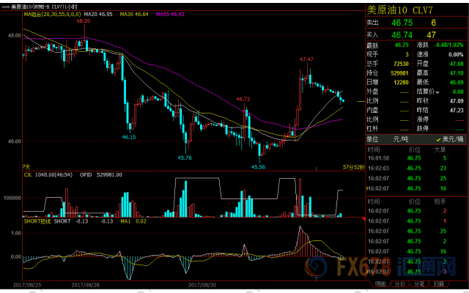Click the checkmark next to 美元/桶
The image size is (469, 293).
click(438, 139)
